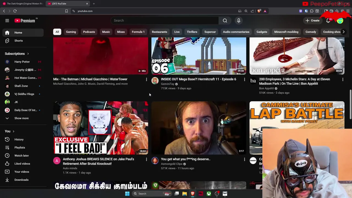This screenshot has height=198, width=352.
Task: Open the Twitch extension icon
Action: (301, 11)
